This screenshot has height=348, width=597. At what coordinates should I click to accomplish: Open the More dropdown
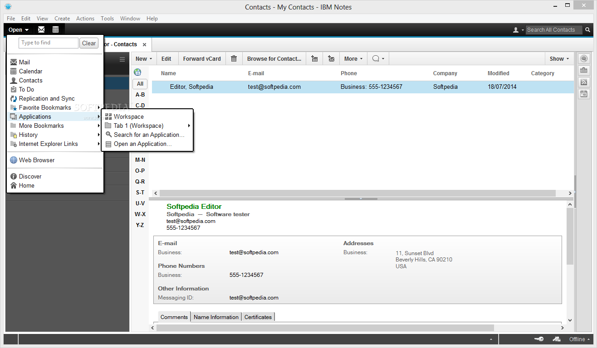[353, 58]
